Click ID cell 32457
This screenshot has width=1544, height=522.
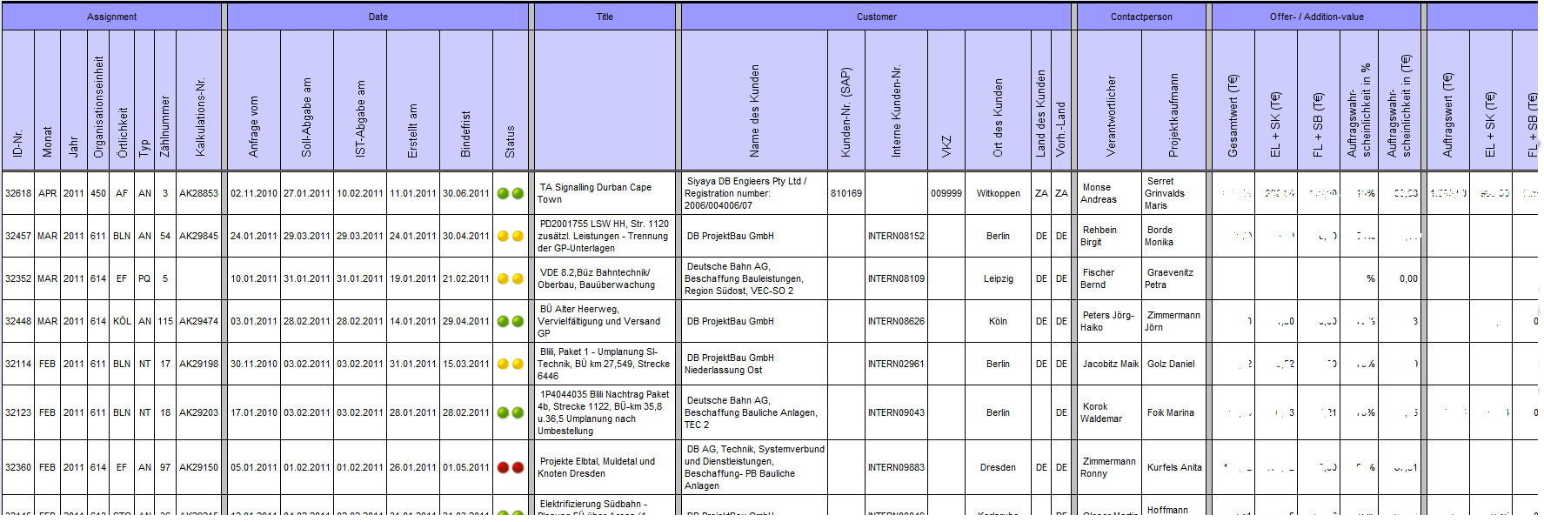(x=17, y=236)
